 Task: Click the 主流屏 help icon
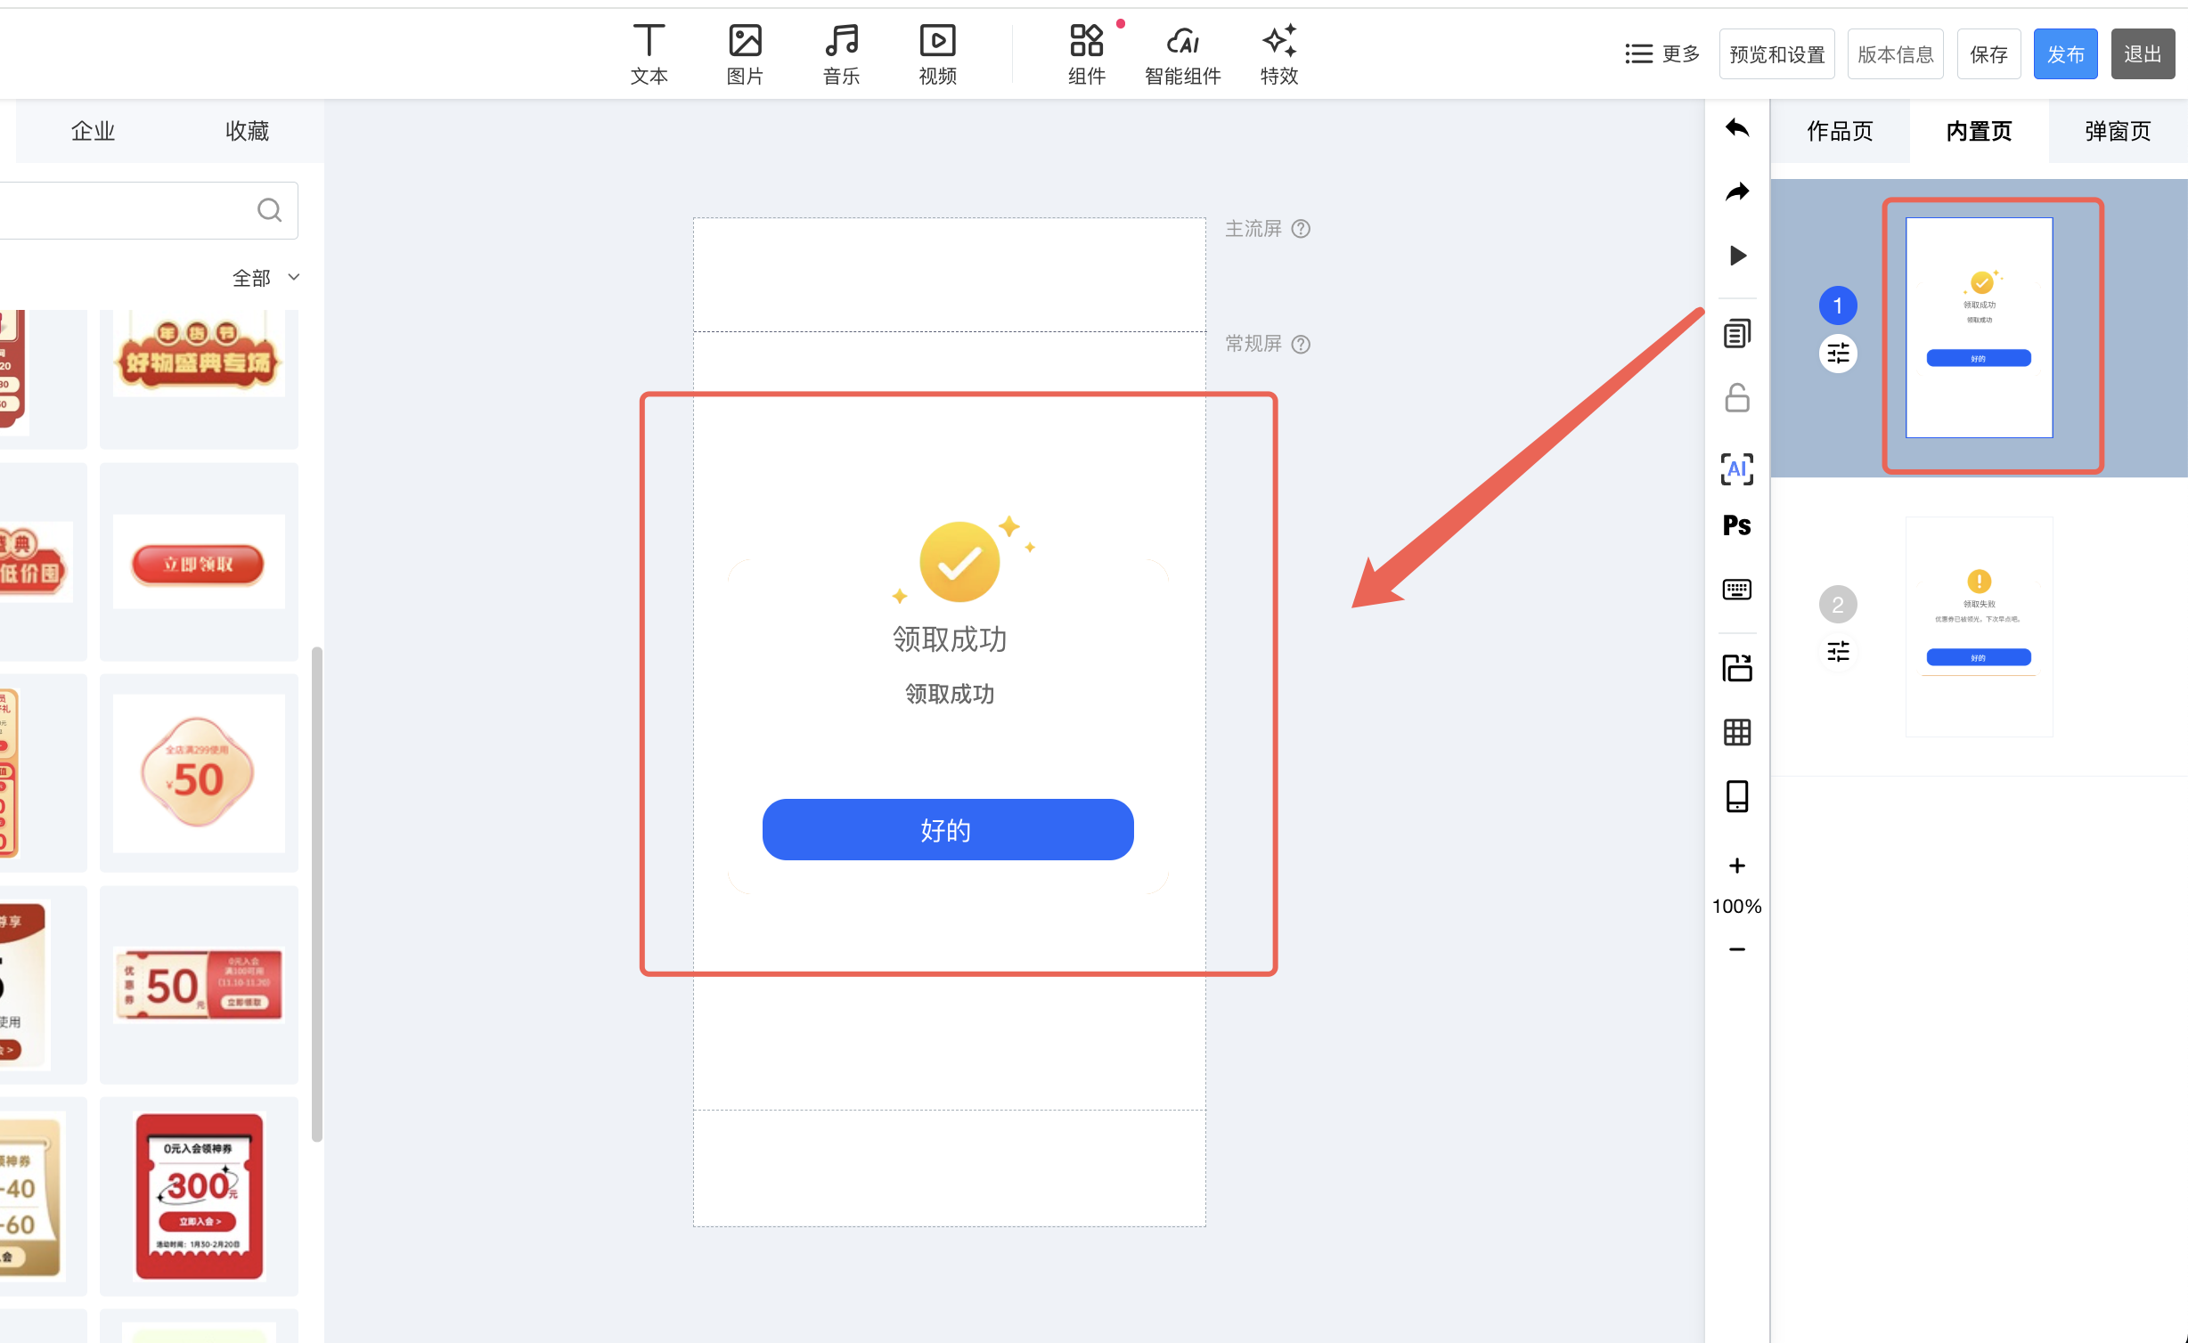[1301, 229]
